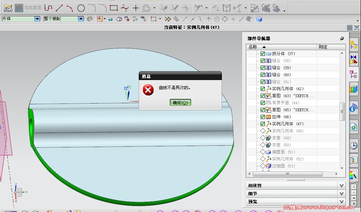
Task: Open the Offset Curve dropdown arrow
Action: click(x=154, y=8)
